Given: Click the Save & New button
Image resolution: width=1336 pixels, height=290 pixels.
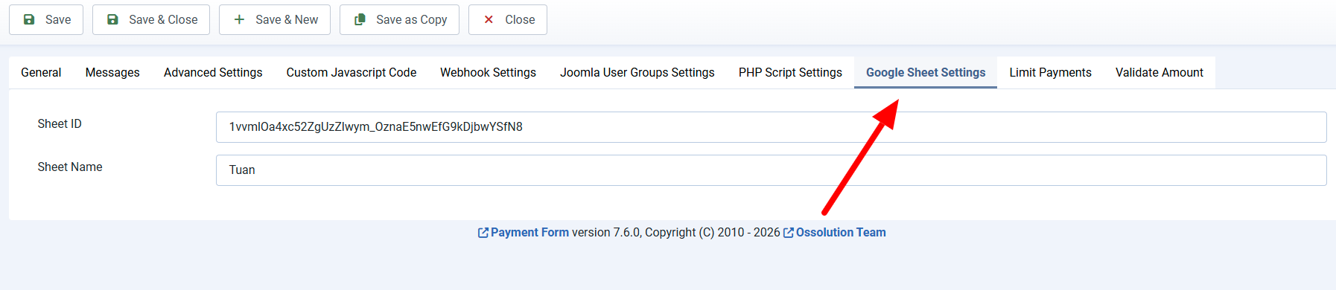Looking at the screenshot, I should pyautogui.click(x=275, y=19).
